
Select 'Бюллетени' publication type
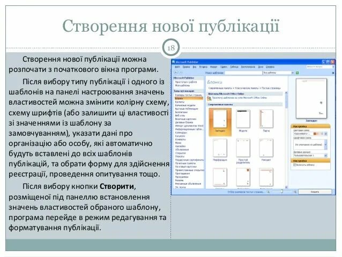(x=182, y=112)
